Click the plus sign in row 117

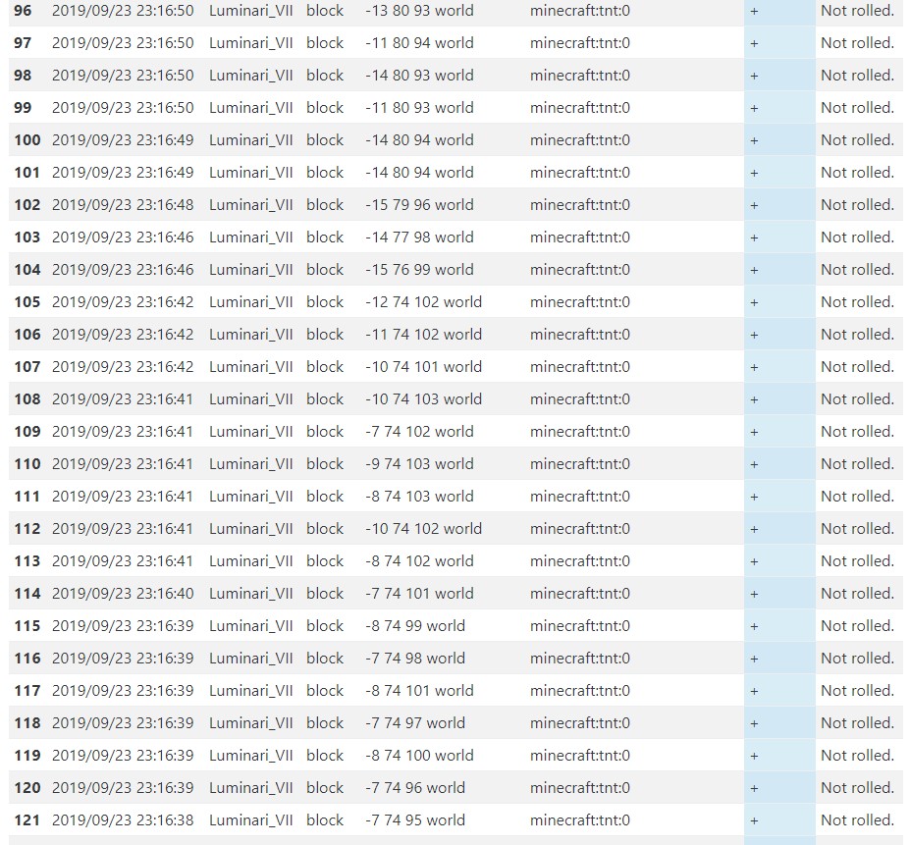click(754, 691)
